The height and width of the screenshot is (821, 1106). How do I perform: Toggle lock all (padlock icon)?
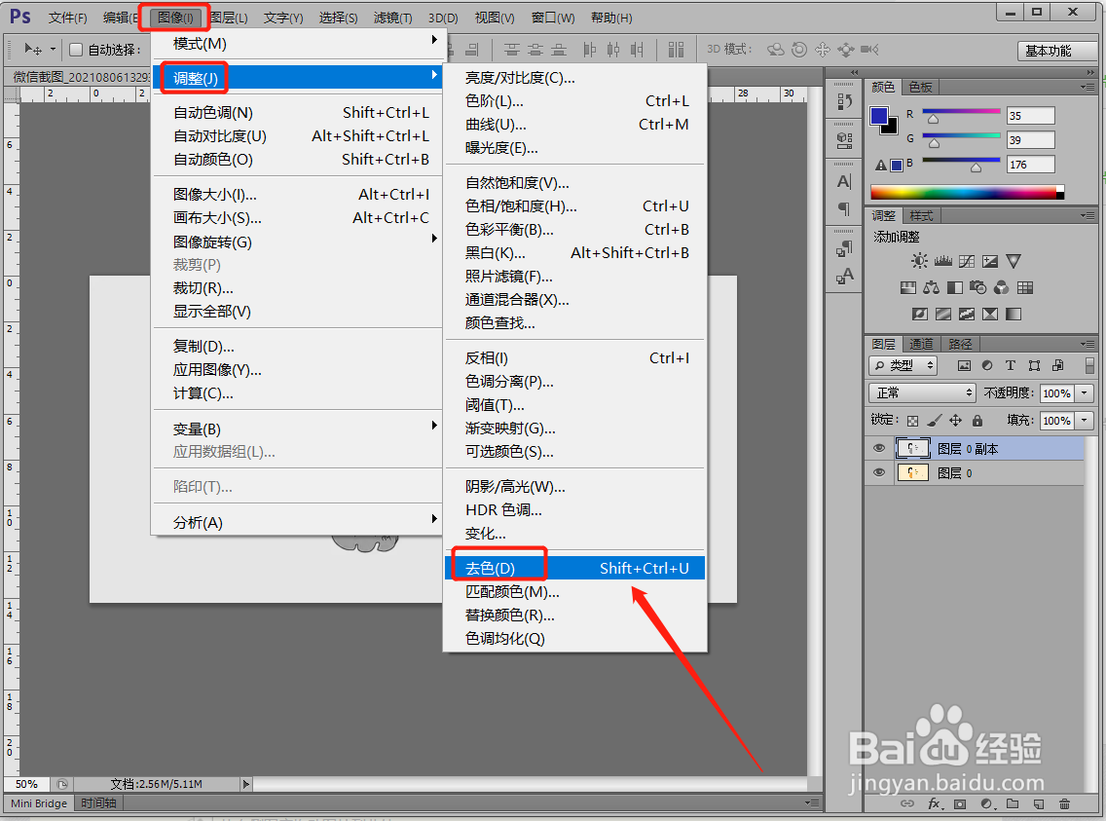tap(977, 421)
